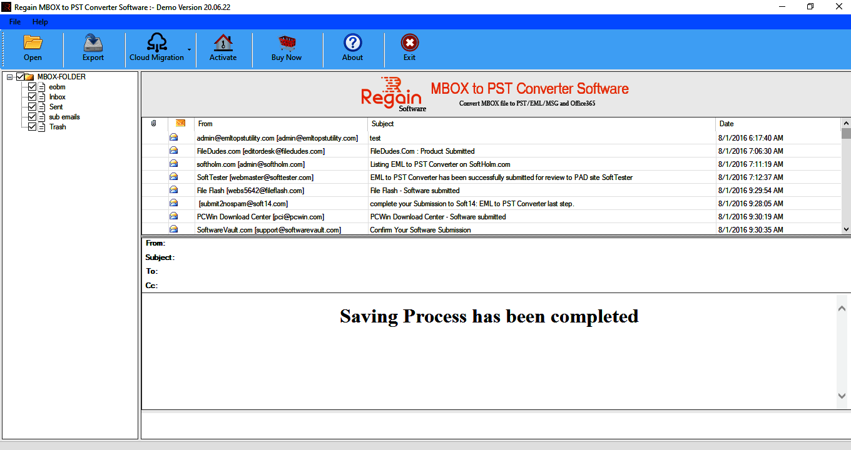
Task: Uncheck the Trash folder checkbox
Action: (x=33, y=127)
